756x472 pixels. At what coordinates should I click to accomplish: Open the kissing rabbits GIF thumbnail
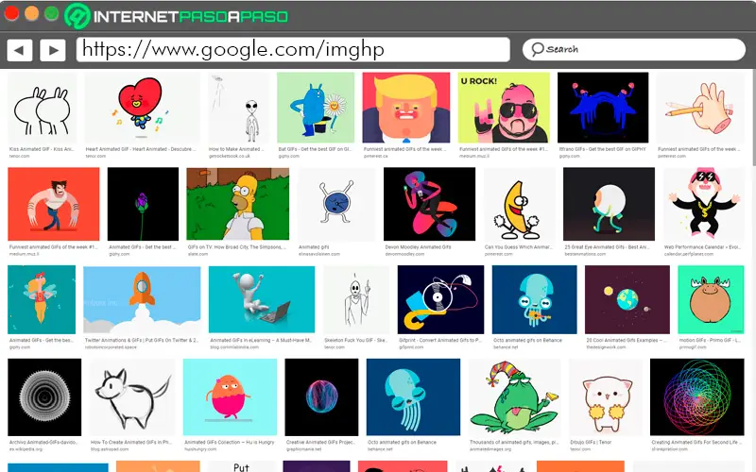[42, 108]
